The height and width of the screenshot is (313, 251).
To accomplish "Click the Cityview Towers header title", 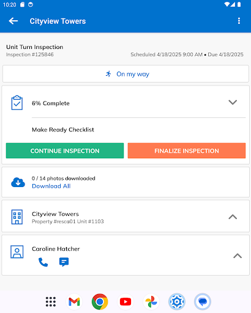I will (x=58, y=21).
